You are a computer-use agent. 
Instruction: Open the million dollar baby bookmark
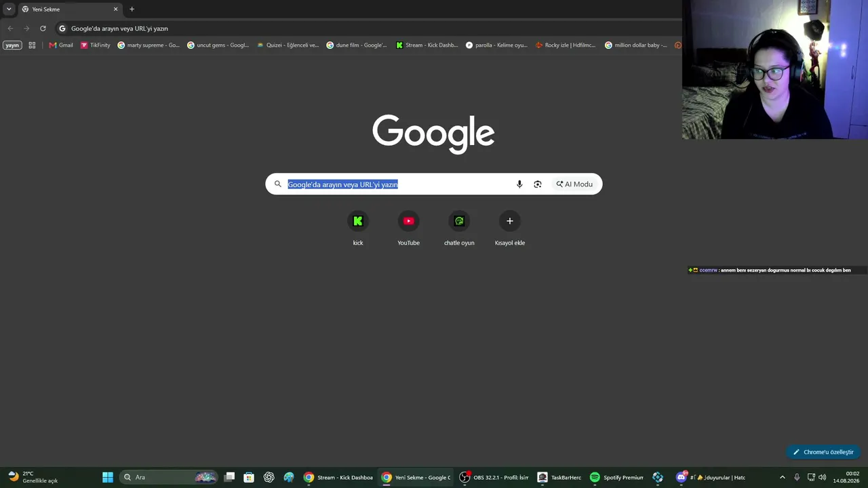[636, 45]
